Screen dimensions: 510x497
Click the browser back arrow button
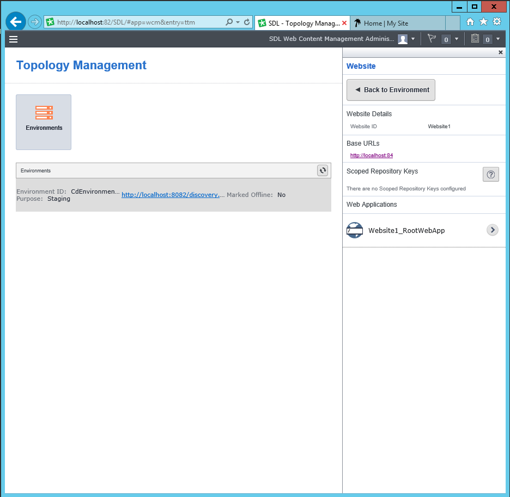tap(16, 22)
